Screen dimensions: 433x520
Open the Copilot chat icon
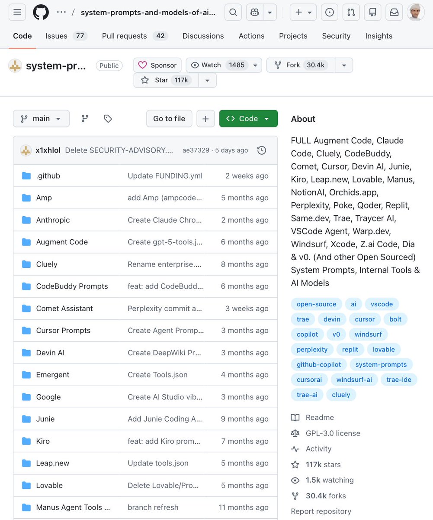(x=254, y=12)
